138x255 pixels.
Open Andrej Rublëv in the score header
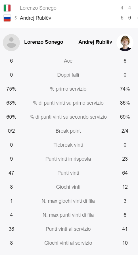coord(35,18)
